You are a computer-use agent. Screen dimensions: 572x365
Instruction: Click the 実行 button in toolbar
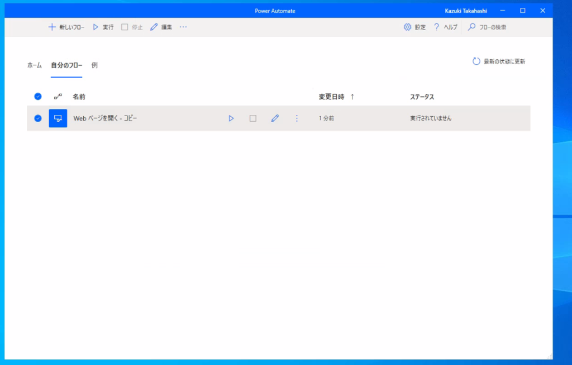pos(103,27)
